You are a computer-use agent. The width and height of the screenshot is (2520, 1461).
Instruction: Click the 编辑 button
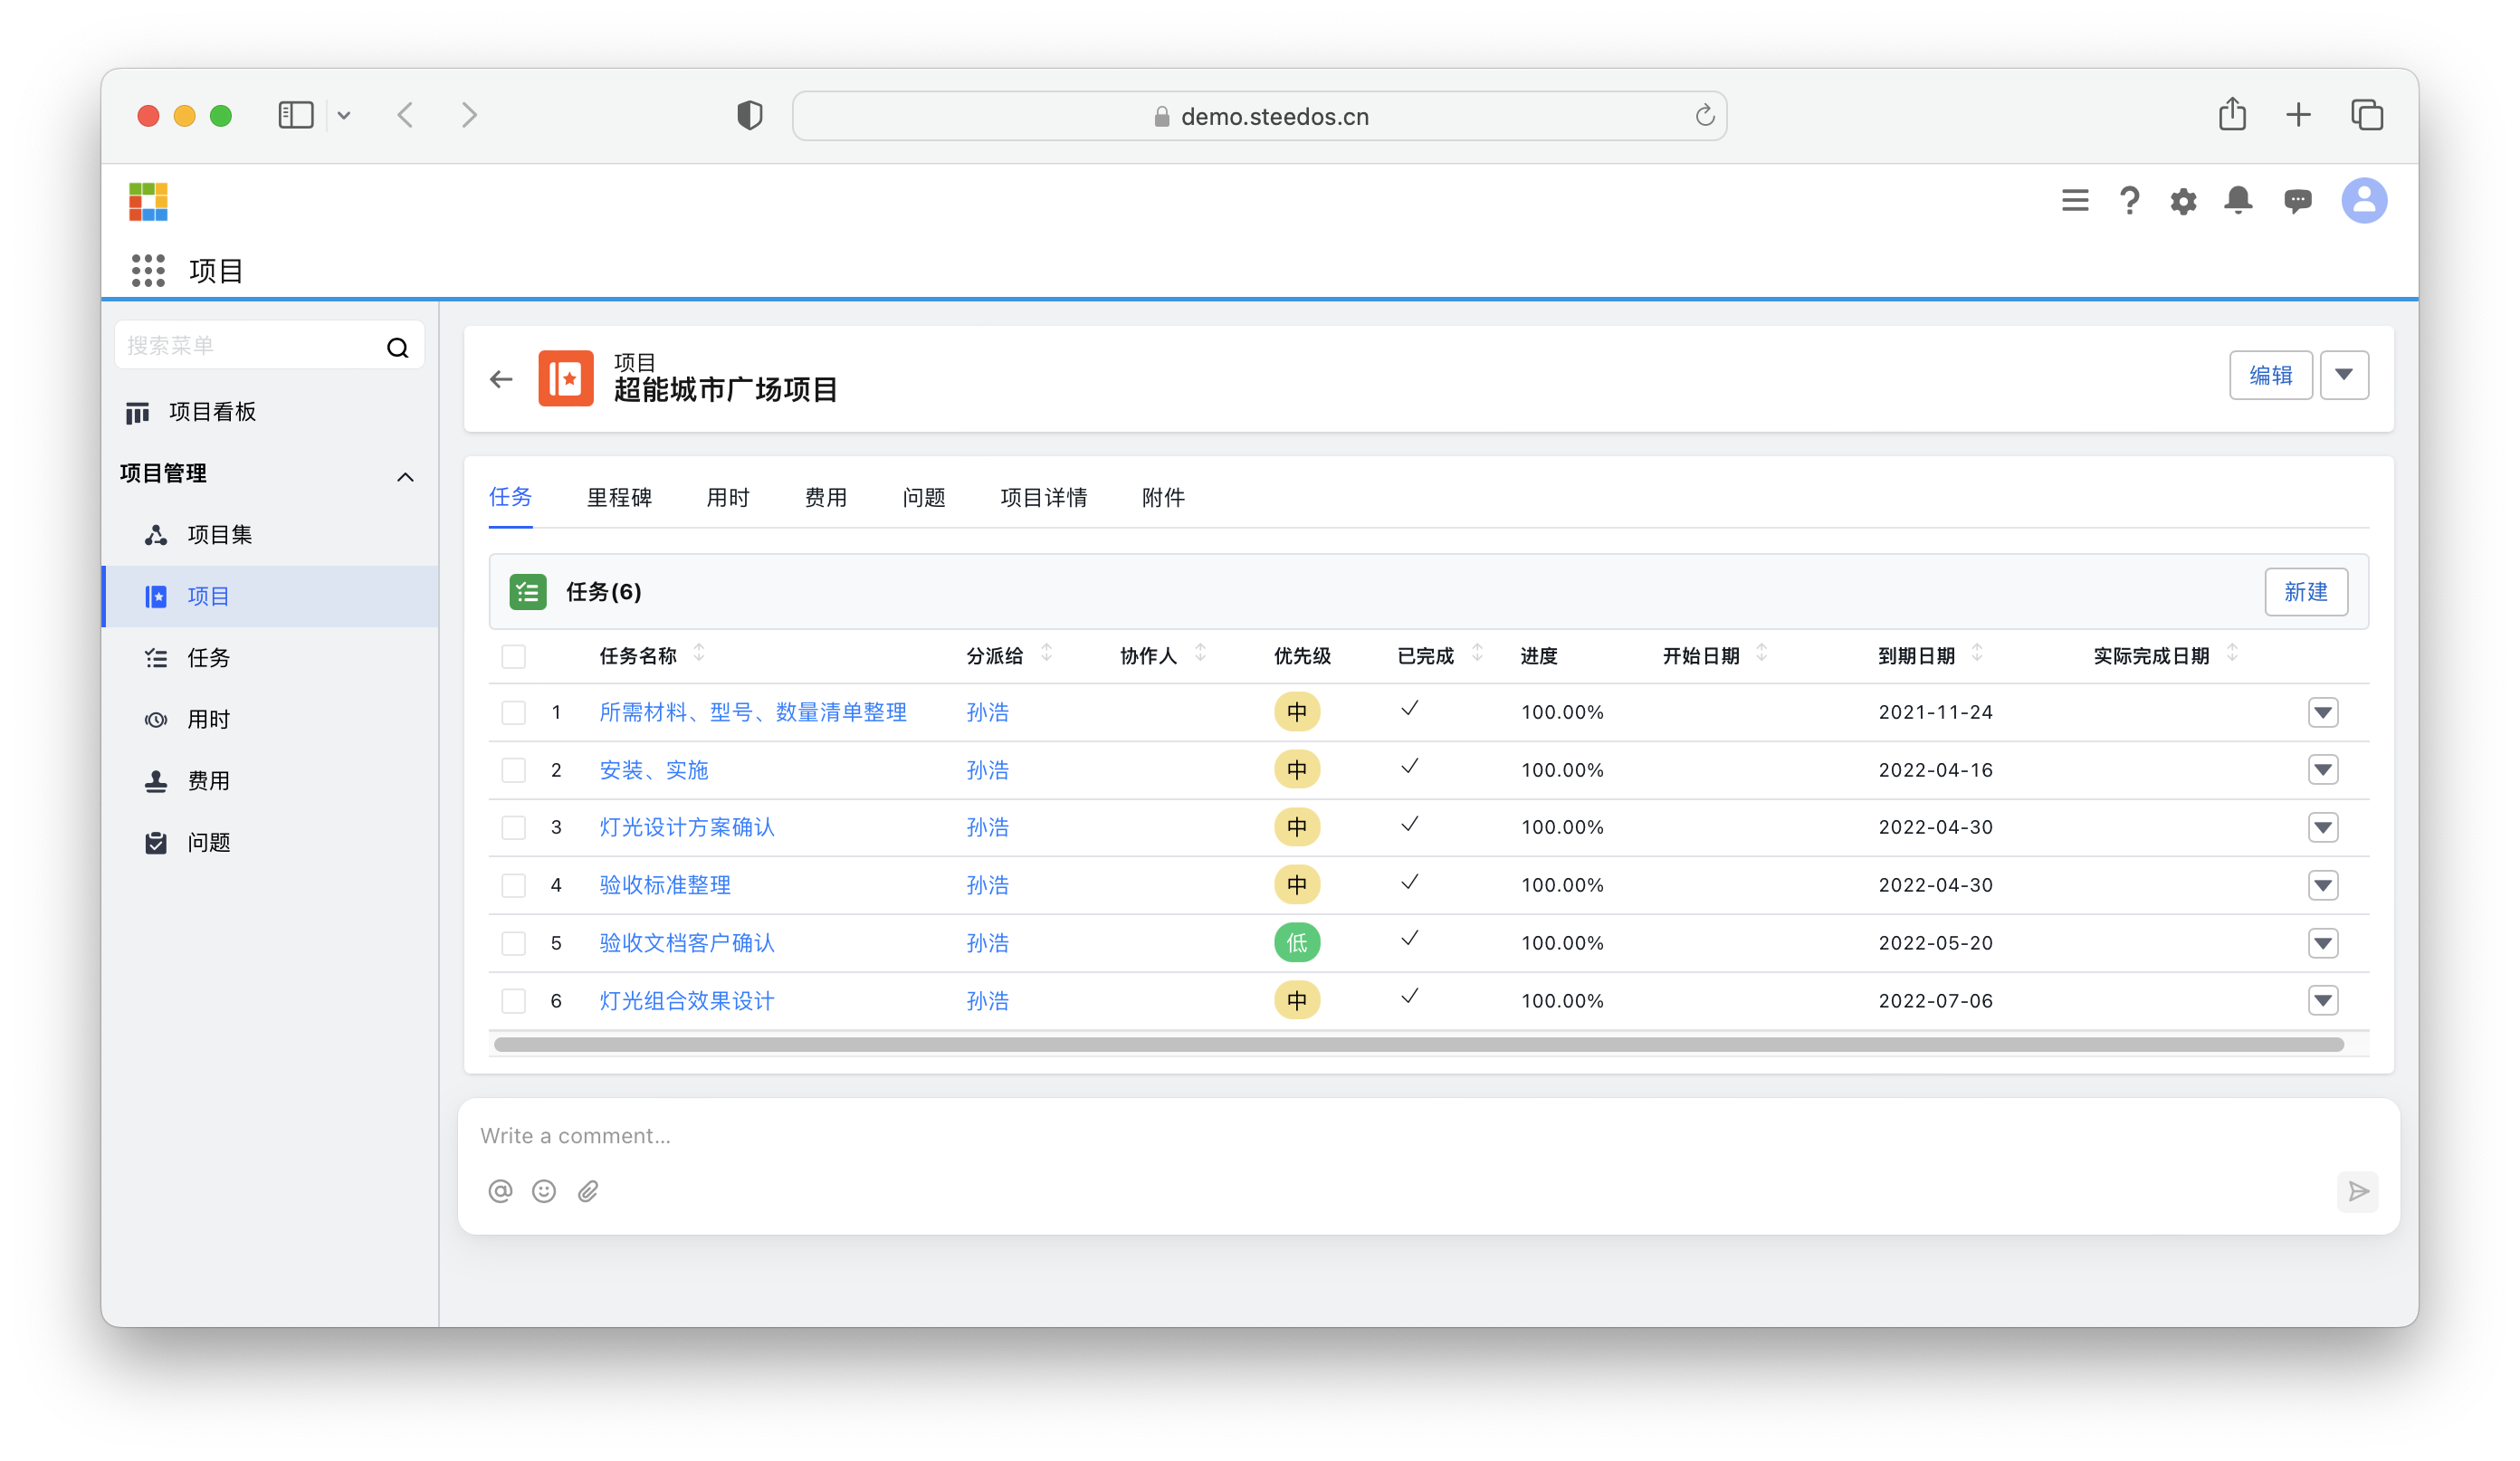tap(2270, 375)
